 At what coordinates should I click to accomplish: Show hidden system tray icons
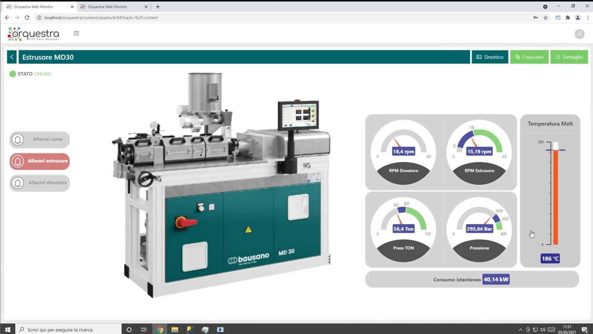point(520,330)
